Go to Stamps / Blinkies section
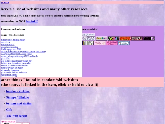165x124 pixels. coord(18,97)
